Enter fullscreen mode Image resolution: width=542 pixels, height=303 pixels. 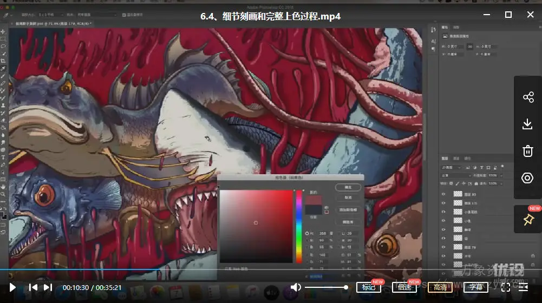tap(506, 287)
